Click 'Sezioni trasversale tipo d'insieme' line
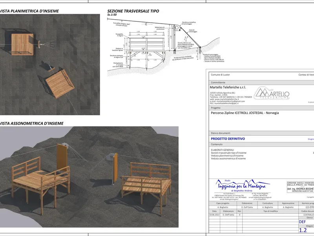 tap(229, 153)
